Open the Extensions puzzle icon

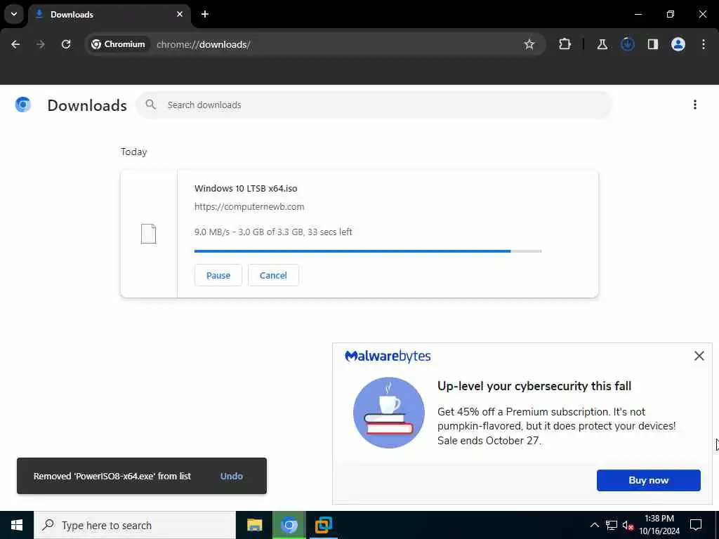pos(565,44)
